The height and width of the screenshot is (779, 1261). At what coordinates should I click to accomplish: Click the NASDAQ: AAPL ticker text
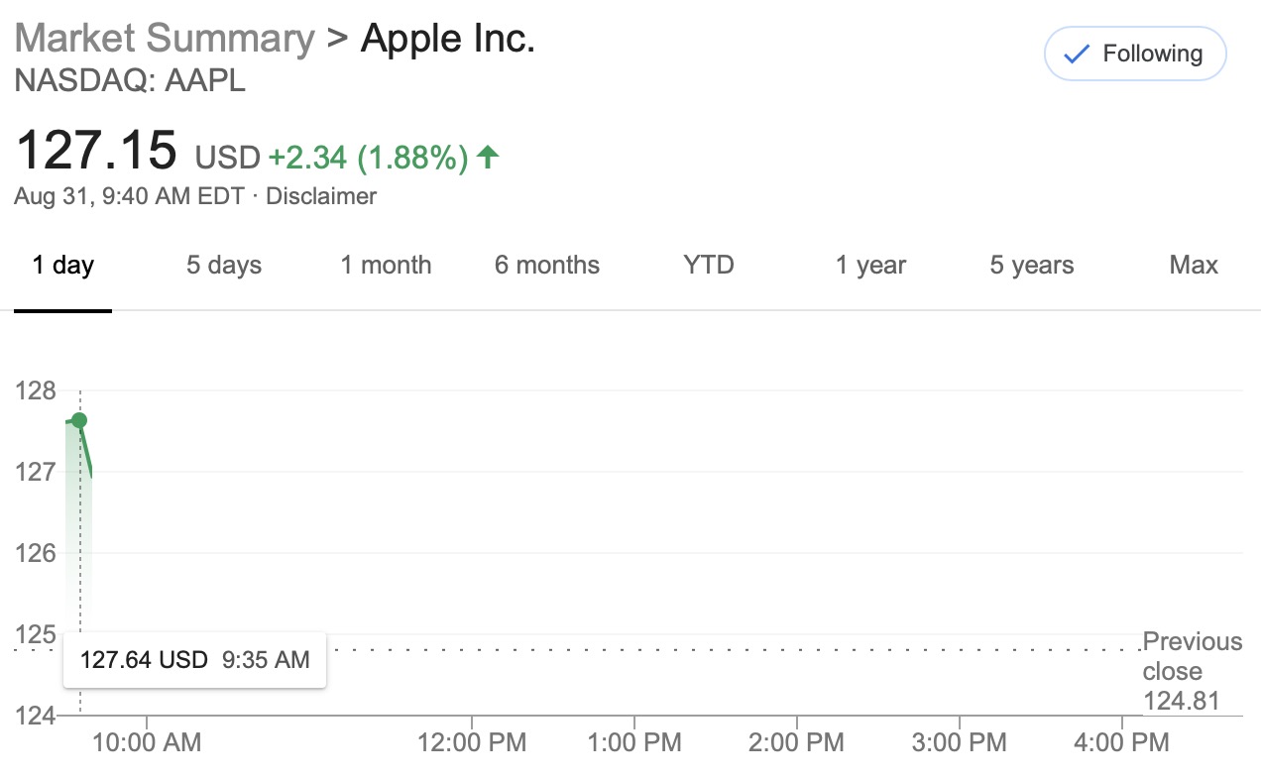point(130,81)
